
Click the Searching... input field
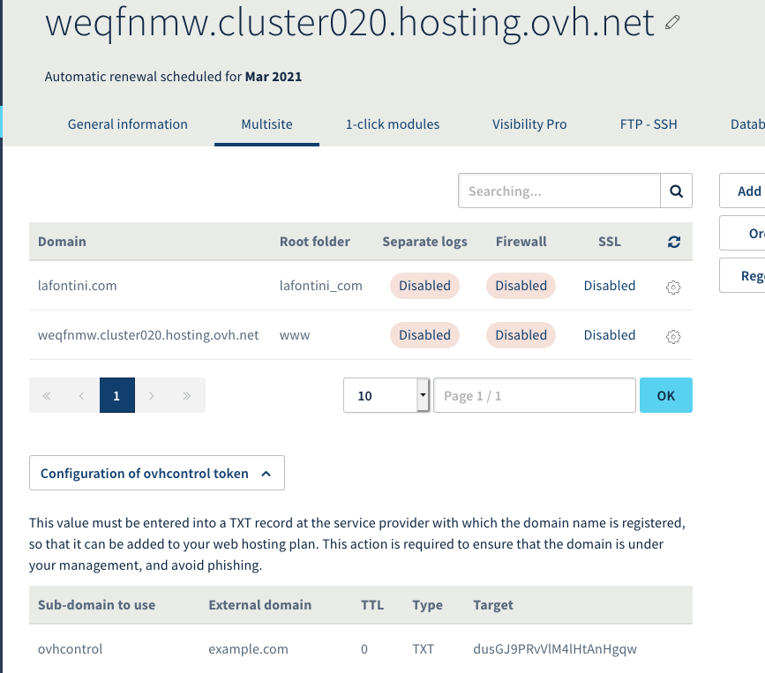[x=559, y=191]
